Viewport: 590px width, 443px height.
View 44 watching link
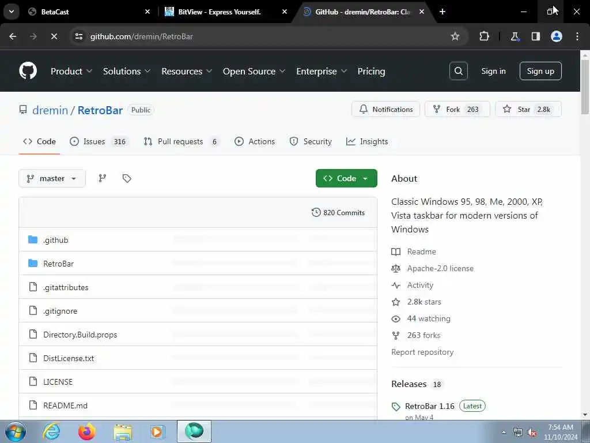pyautogui.click(x=429, y=318)
